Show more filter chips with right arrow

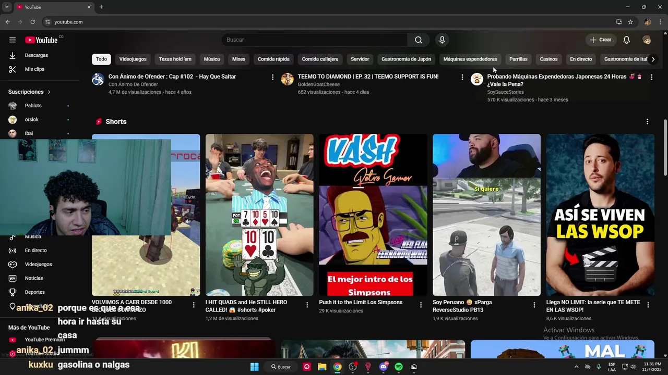(x=652, y=59)
